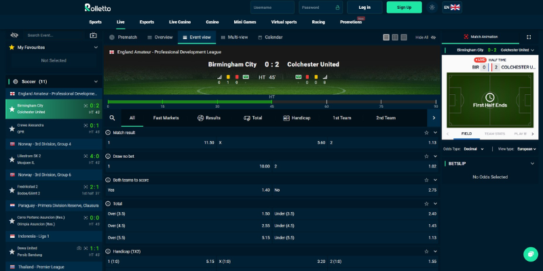This screenshot has height=271, width=543.
Task: Click the Log in button
Action: tap(364, 7)
